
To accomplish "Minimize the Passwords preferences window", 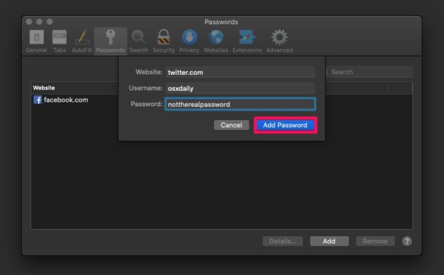I will 39,22.
